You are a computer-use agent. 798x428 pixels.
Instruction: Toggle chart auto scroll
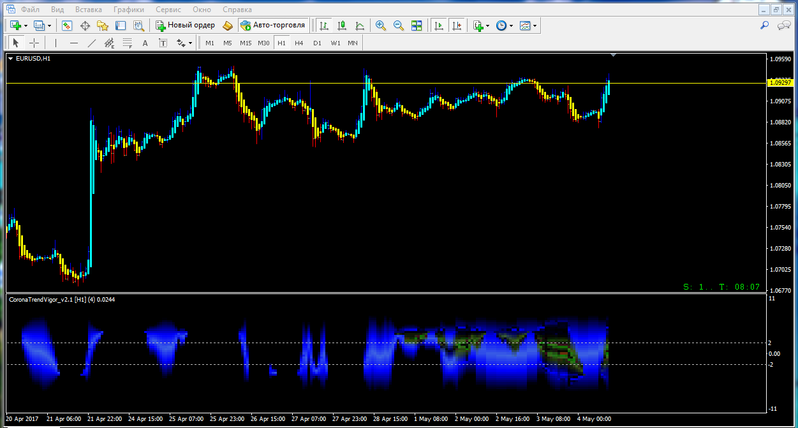point(439,26)
